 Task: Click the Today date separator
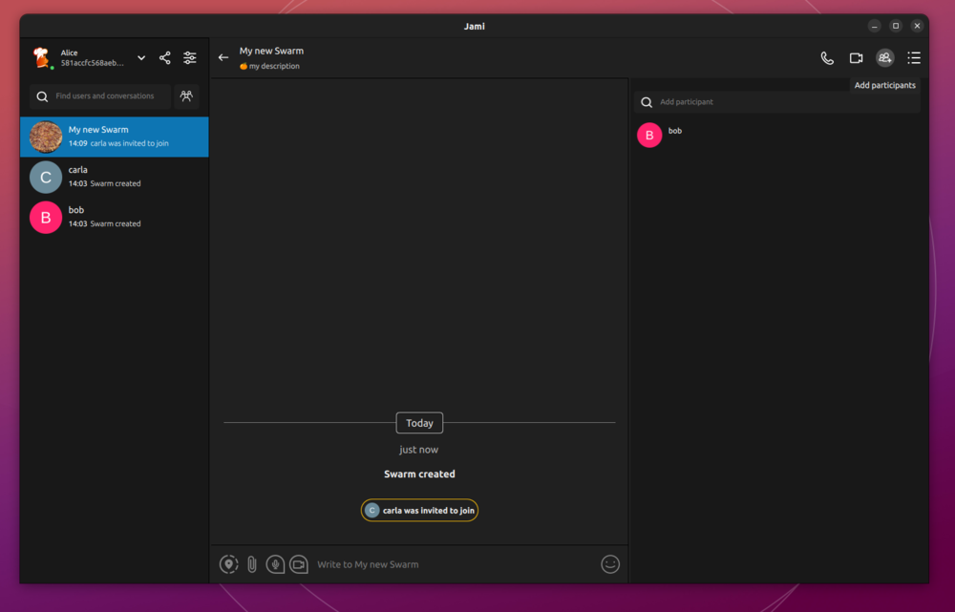pos(419,423)
